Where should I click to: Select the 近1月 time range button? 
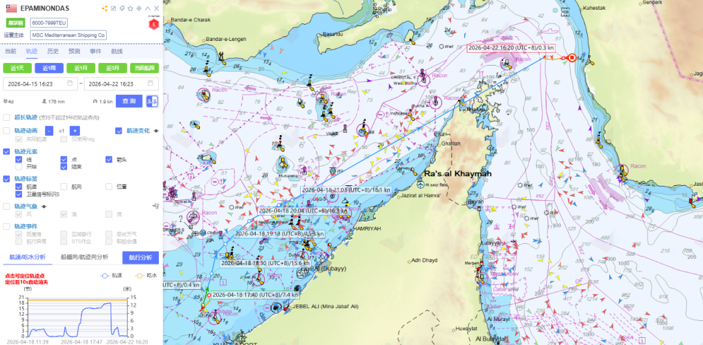coord(81,68)
